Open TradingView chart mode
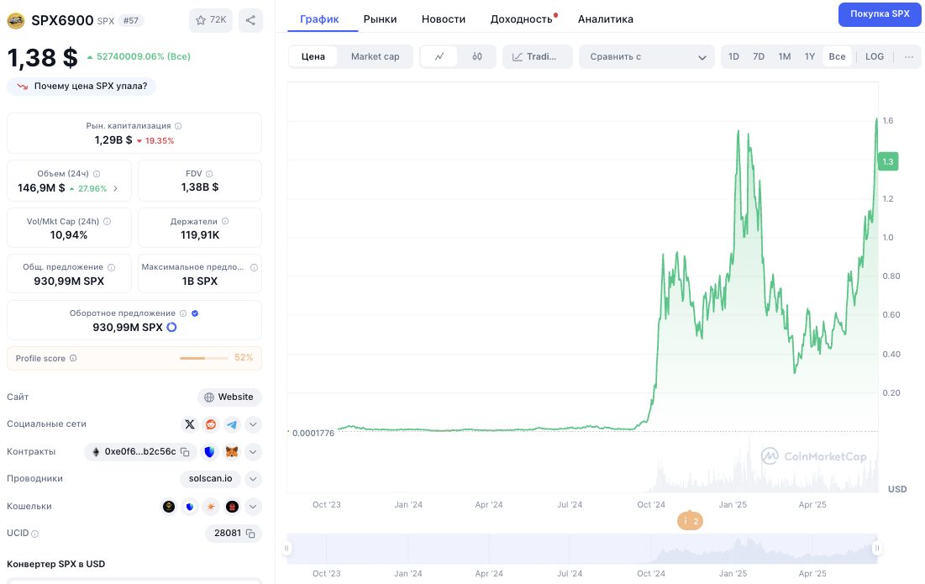This screenshot has height=584, width=925. tap(537, 56)
